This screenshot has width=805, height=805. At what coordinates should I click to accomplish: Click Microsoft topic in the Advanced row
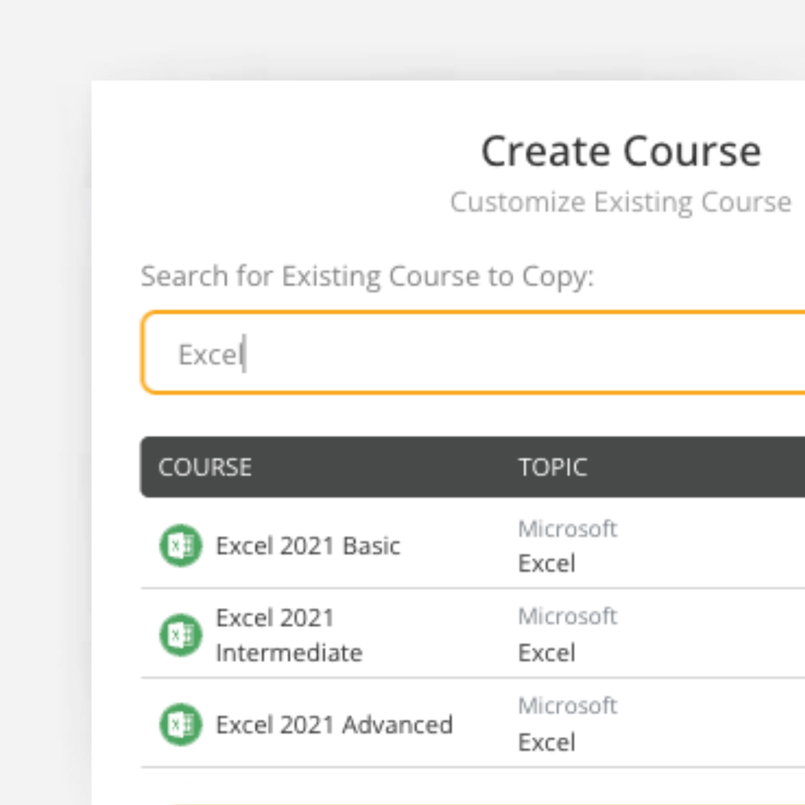point(567,706)
